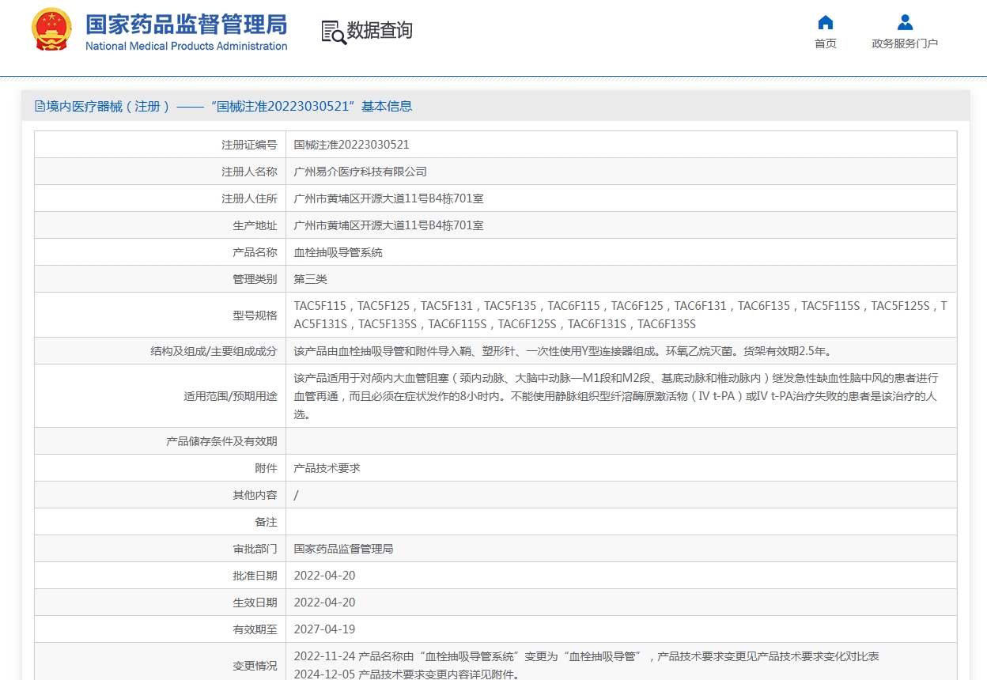Click the intended use paragraph text

coord(616,396)
